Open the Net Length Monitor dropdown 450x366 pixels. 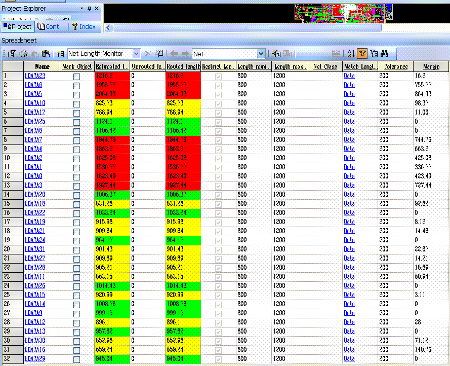point(136,54)
